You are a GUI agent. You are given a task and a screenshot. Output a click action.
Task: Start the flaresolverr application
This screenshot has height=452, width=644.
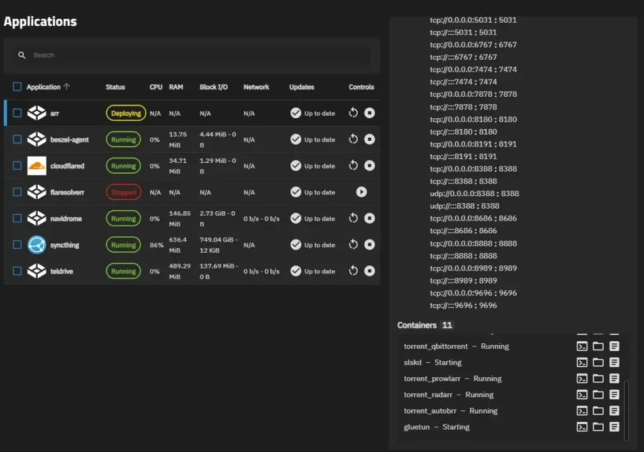[x=361, y=192]
